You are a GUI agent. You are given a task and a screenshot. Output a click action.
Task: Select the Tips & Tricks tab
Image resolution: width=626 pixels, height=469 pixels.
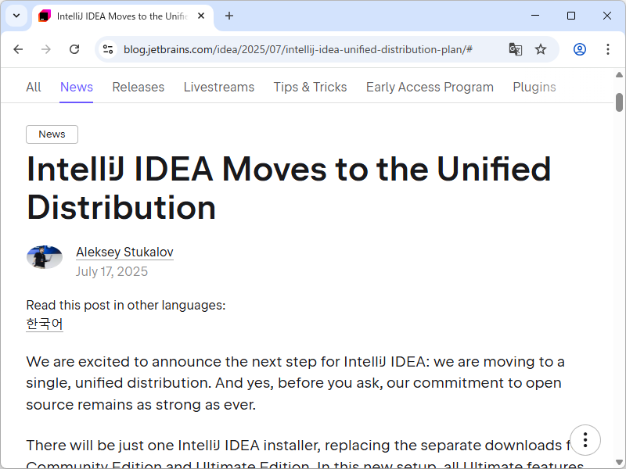click(310, 87)
